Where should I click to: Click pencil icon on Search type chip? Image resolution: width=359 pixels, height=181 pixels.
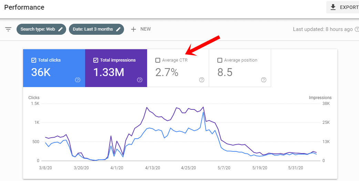click(x=61, y=29)
